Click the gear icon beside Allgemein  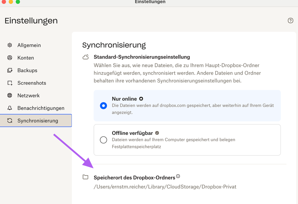(10, 45)
